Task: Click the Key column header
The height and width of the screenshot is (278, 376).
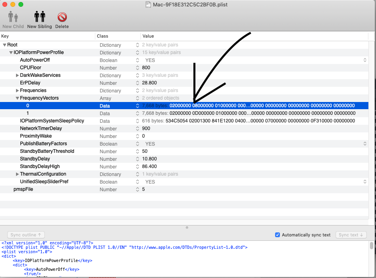Action: click(x=47, y=36)
